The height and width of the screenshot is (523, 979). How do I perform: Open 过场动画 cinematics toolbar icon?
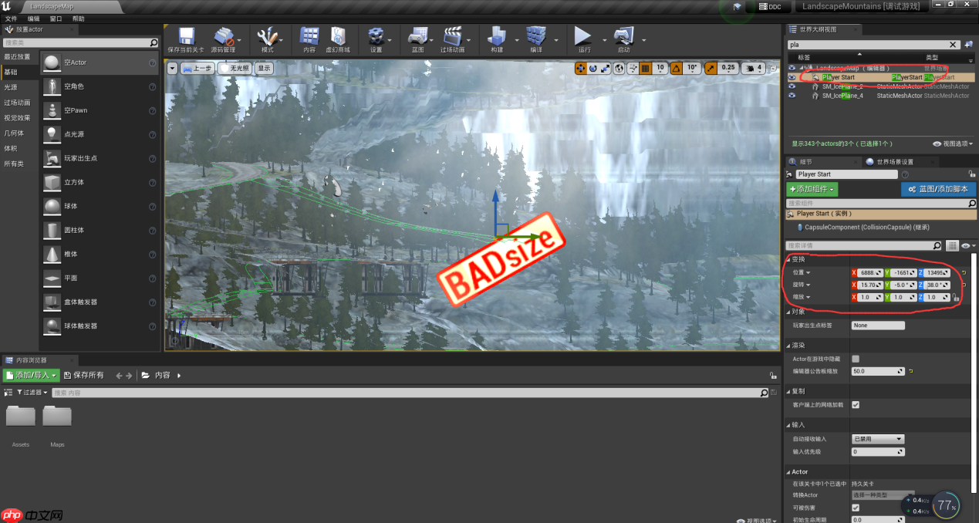(452, 36)
